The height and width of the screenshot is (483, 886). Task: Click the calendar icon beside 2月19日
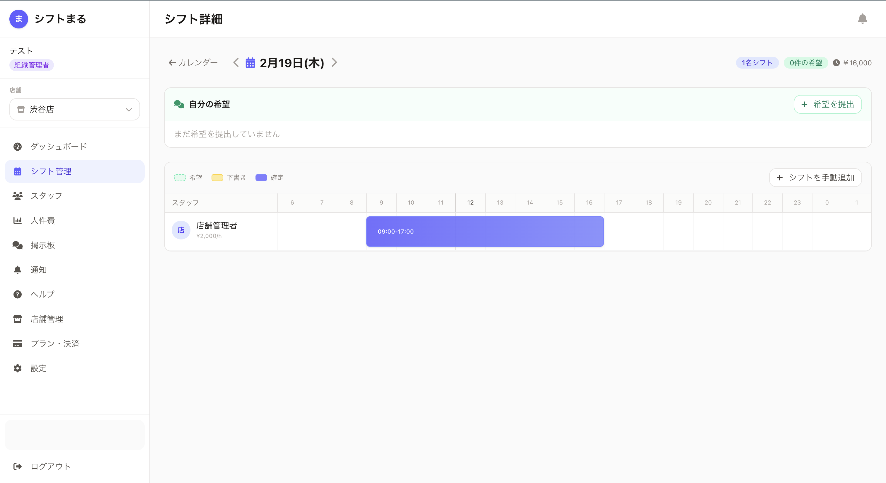click(x=250, y=63)
